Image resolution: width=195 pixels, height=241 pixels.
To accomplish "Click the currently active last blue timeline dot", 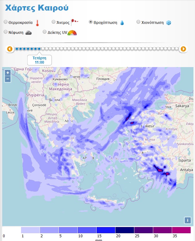I will pyautogui.click(x=39, y=49).
